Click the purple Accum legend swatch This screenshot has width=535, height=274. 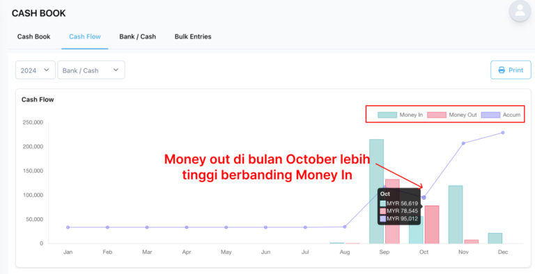tap(490, 115)
